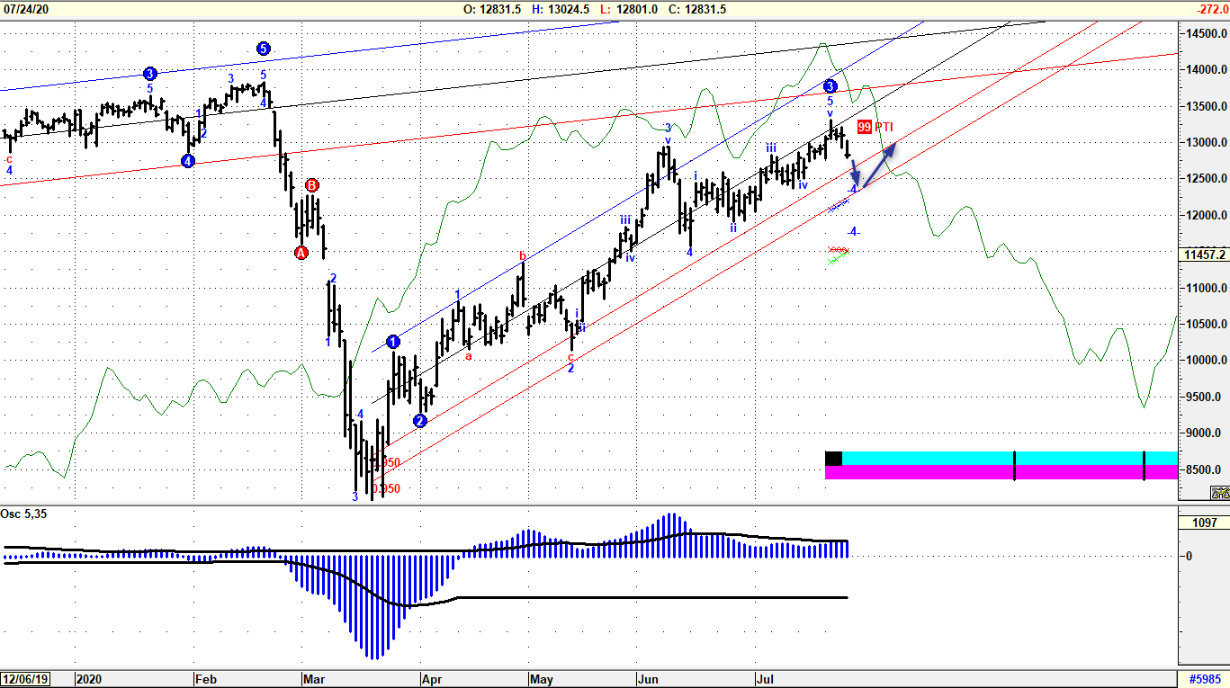This screenshot has height=688, width=1230.
Task: Click the scales icon in the bottom-right corner
Action: tap(1220, 491)
